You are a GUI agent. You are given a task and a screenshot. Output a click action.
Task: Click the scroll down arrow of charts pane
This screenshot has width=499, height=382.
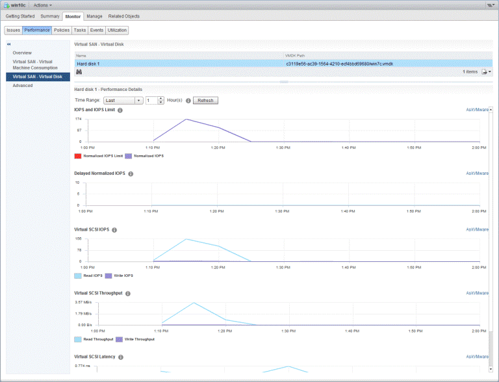(x=491, y=369)
